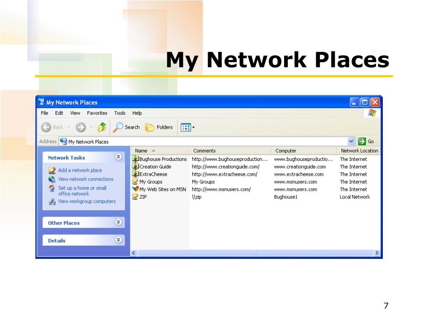Image resolution: width=421 pixels, height=316 pixels.
Task: Click the green Go arrow icon
Action: pyautogui.click(x=362, y=142)
